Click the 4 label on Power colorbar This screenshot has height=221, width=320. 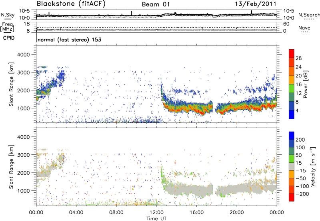(297, 110)
